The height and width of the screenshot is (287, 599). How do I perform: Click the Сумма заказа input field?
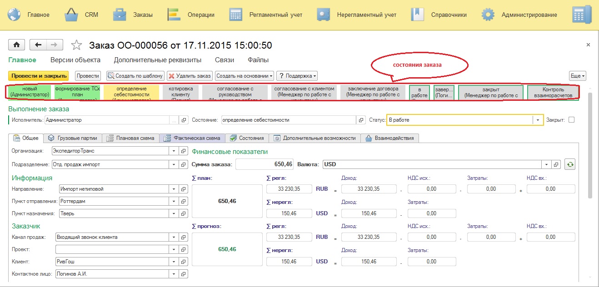pos(265,164)
